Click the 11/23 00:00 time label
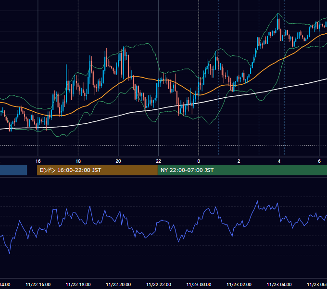 click(x=199, y=284)
